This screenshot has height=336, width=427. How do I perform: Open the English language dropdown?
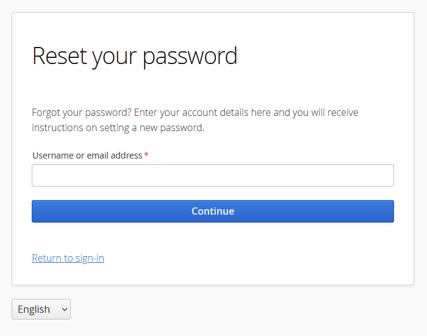tap(41, 309)
